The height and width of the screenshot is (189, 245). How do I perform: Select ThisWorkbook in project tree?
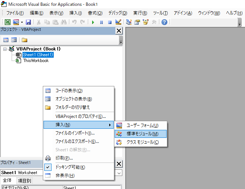click(x=36, y=61)
